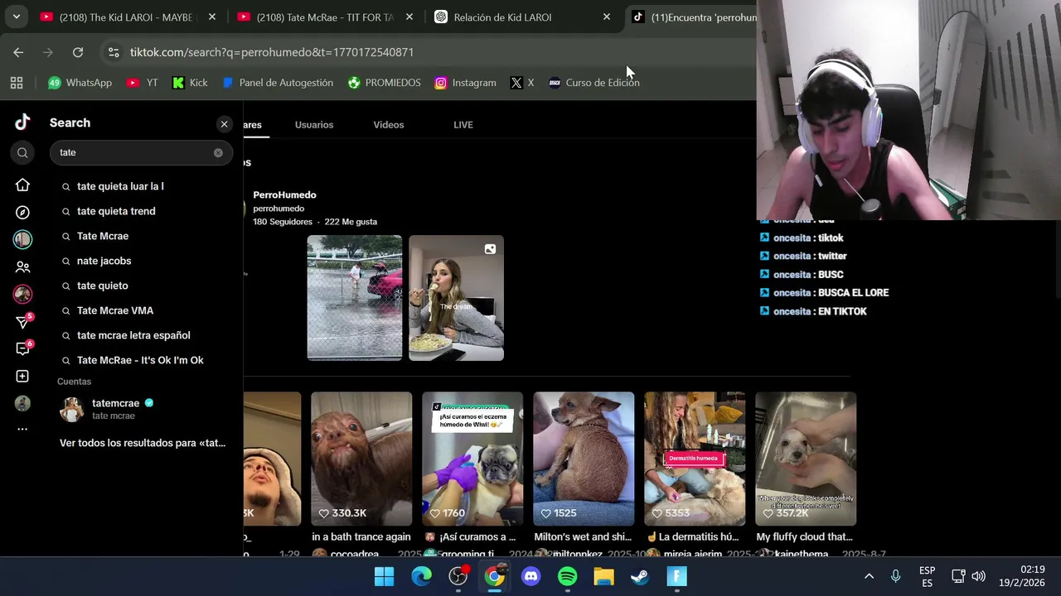1061x596 pixels.
Task: Launch Microsoft Edge from the taskbar
Action: tap(422, 576)
